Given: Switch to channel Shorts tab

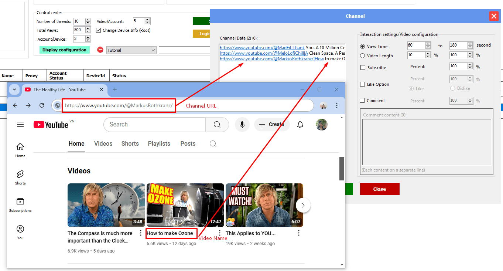Looking at the screenshot, I should [130, 144].
